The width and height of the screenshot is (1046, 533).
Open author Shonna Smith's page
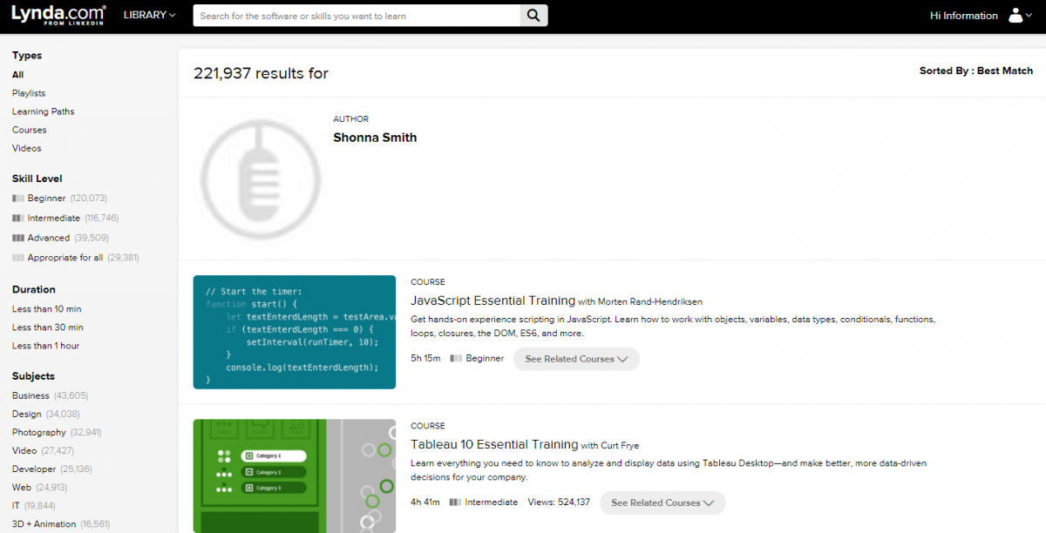(x=375, y=138)
